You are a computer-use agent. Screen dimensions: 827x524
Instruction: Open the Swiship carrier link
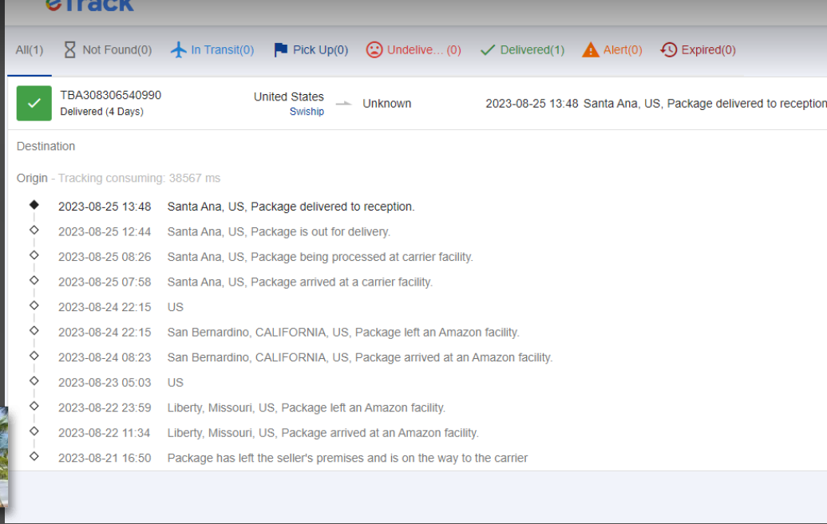[307, 112]
